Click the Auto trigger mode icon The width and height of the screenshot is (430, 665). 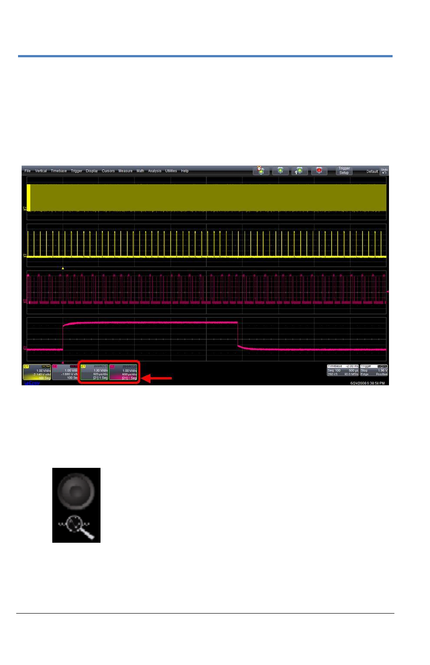[x=261, y=171]
